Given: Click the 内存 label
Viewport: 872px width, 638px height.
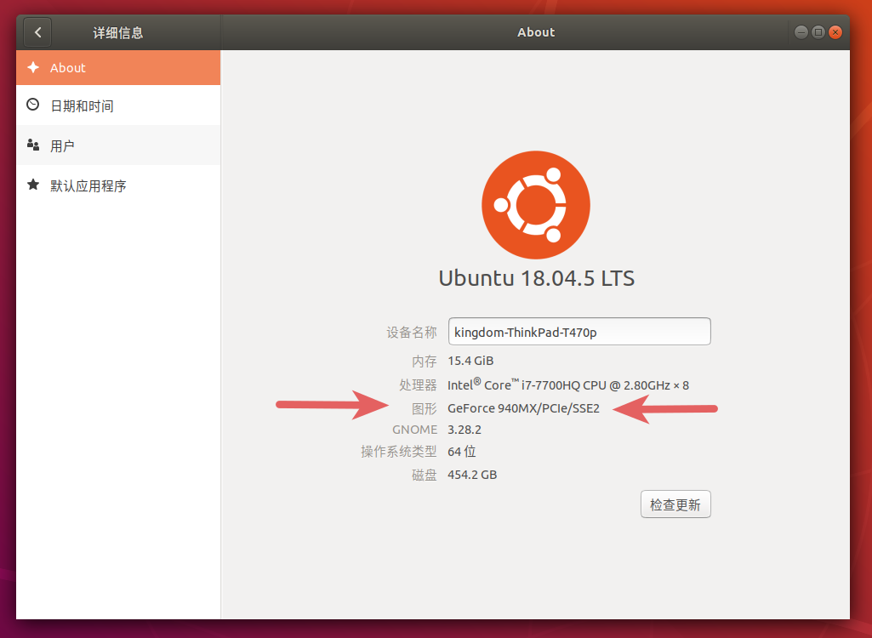Looking at the screenshot, I should point(425,361).
